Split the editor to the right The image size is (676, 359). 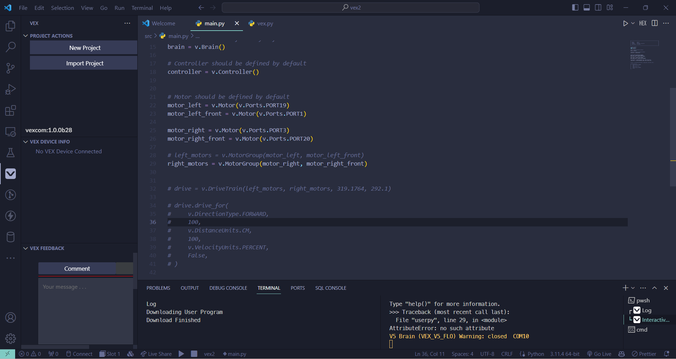pos(655,23)
